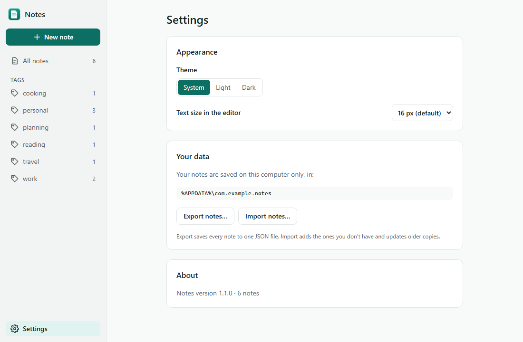Click Export notes button
This screenshot has height=342, width=523.
point(205,216)
